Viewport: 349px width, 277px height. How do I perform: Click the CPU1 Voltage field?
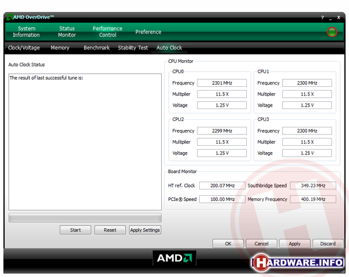click(x=307, y=105)
